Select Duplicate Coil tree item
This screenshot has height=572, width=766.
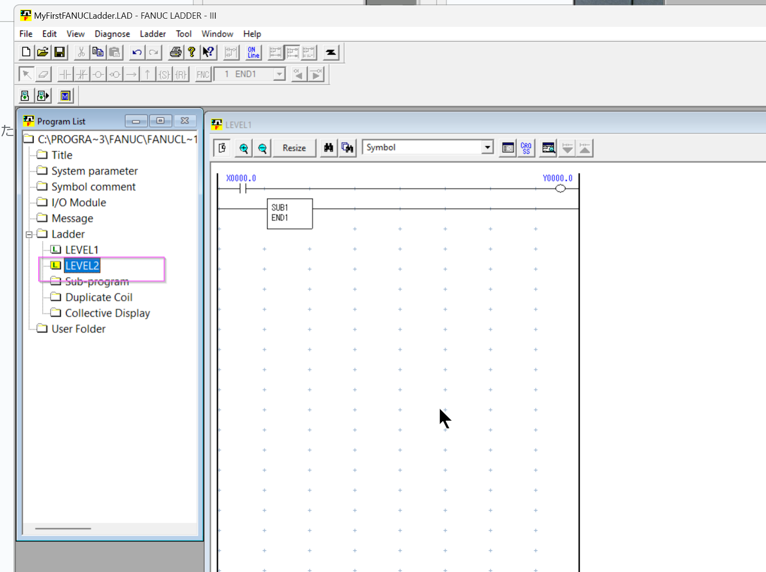point(99,297)
